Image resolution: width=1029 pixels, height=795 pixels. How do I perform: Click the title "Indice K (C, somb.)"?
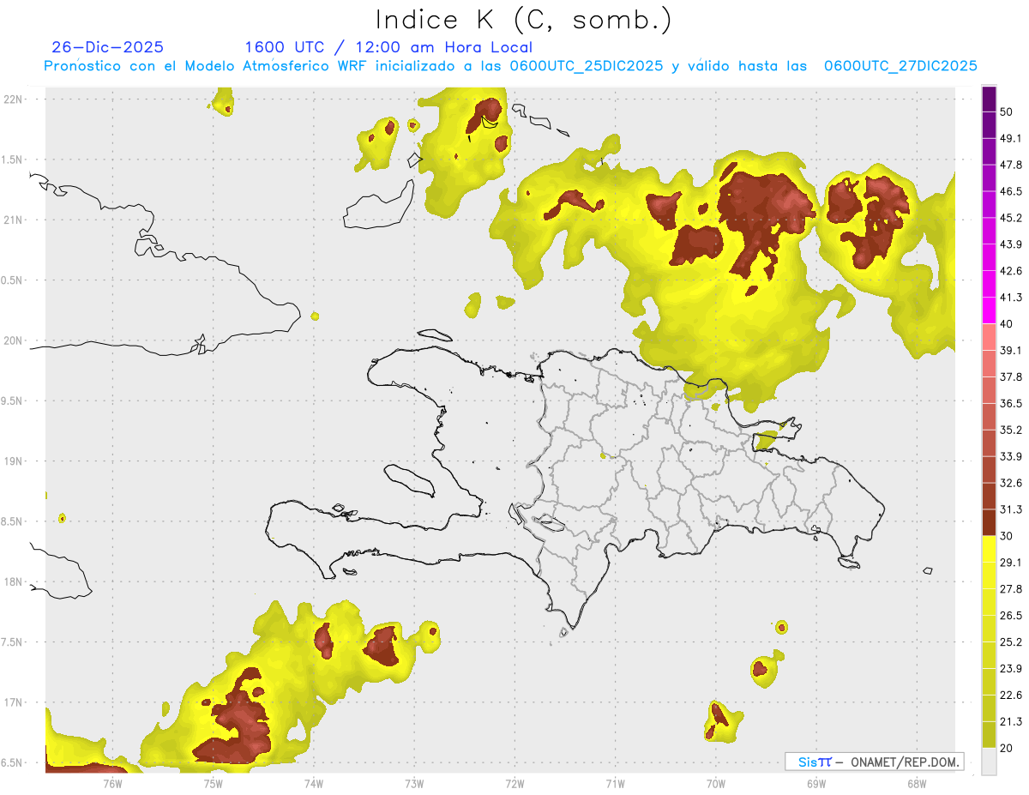click(x=523, y=20)
